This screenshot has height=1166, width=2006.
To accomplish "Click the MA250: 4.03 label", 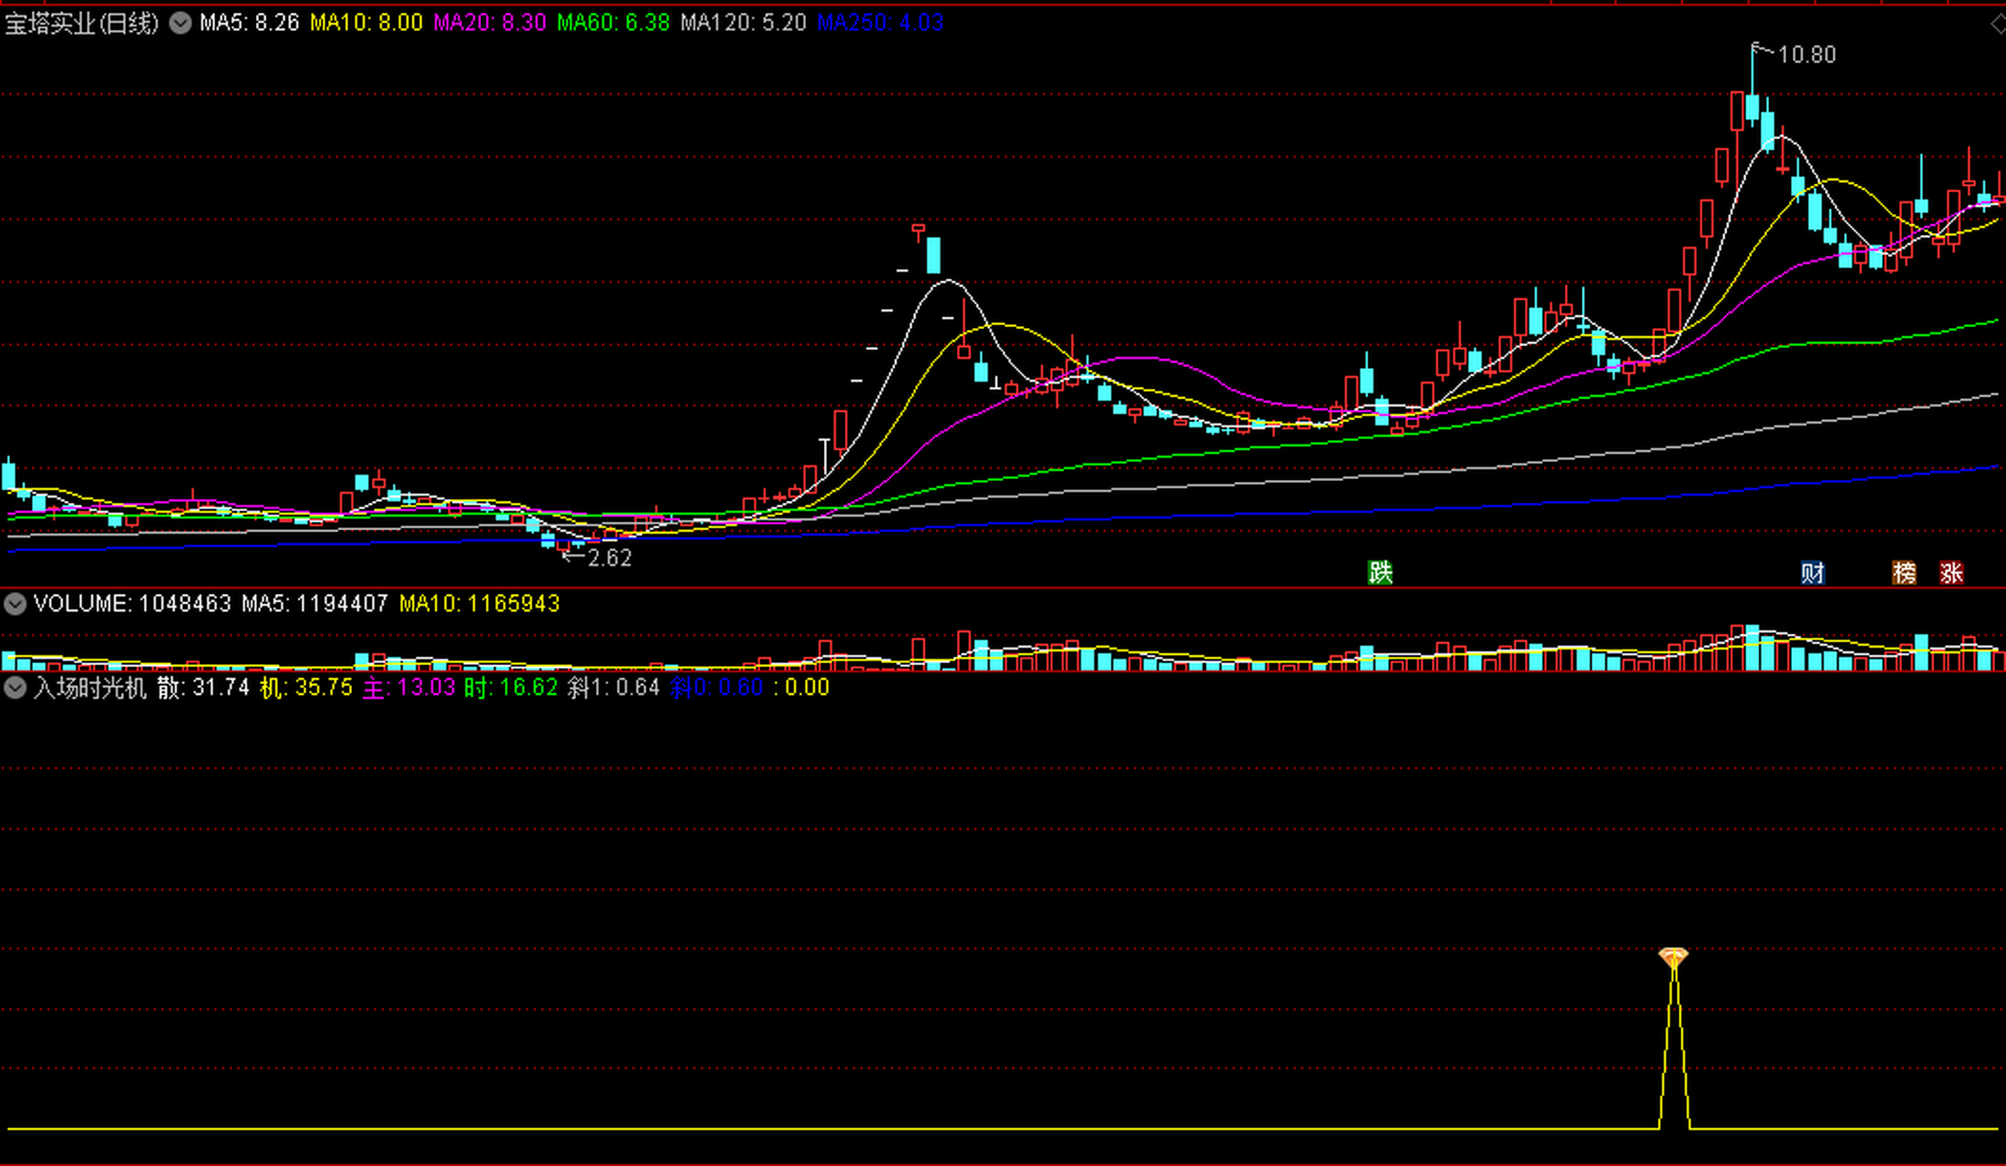I will point(880,23).
